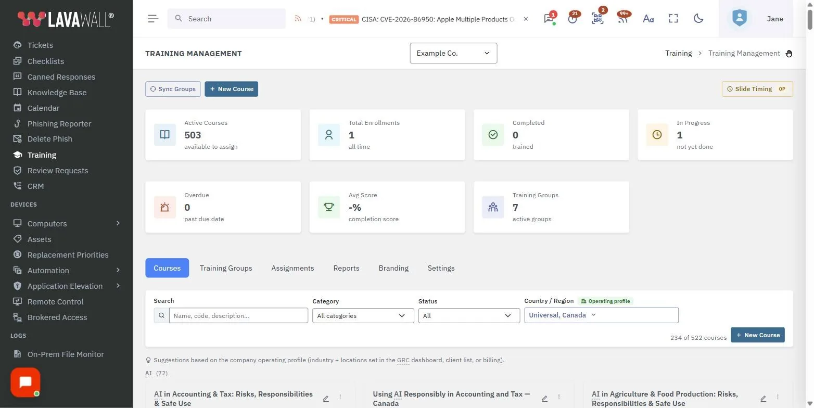This screenshot has height=408, width=814.
Task: Dismiss the CISA critical alert banner
Action: (x=526, y=19)
